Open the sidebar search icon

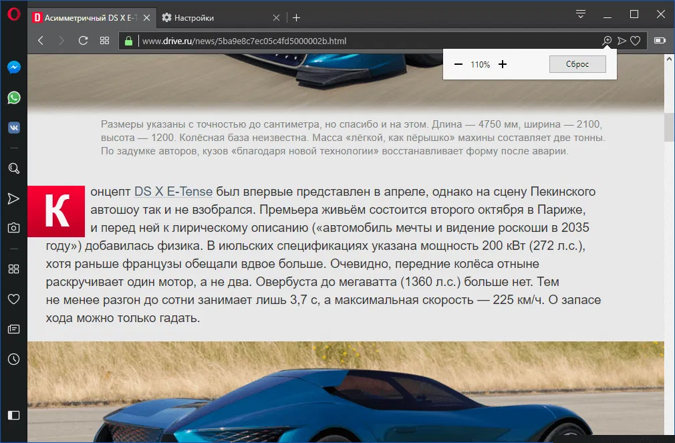tap(14, 168)
